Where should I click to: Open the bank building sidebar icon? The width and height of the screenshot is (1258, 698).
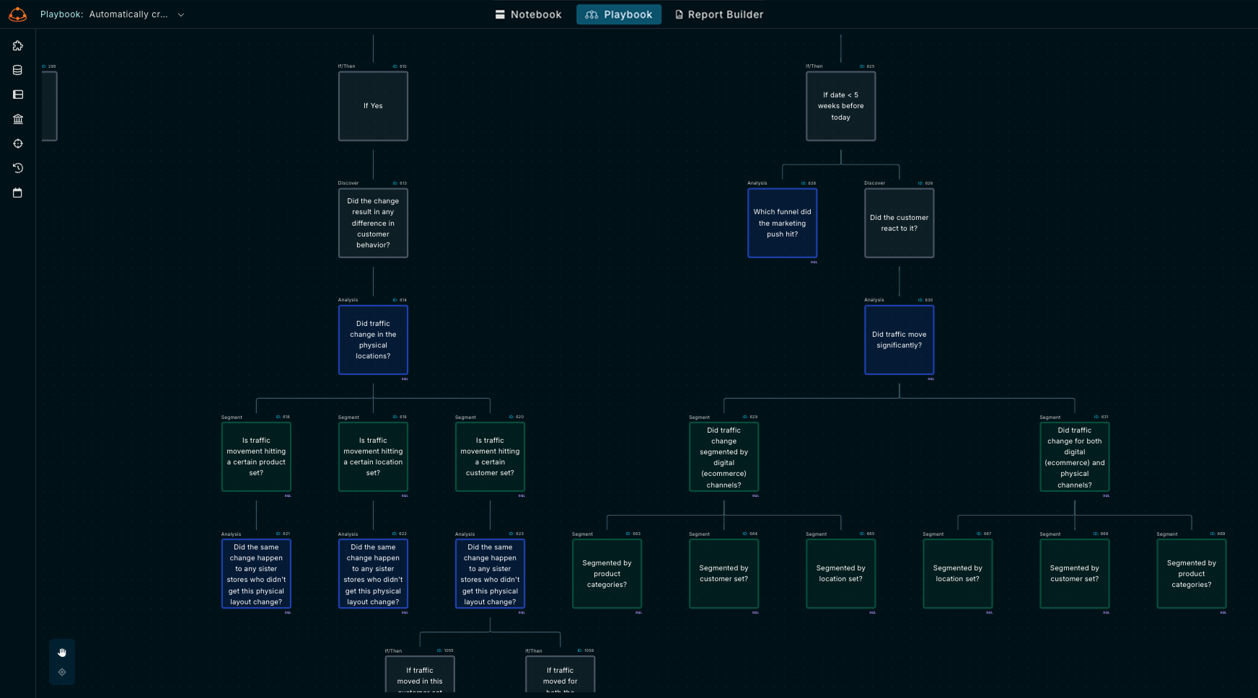pos(18,119)
